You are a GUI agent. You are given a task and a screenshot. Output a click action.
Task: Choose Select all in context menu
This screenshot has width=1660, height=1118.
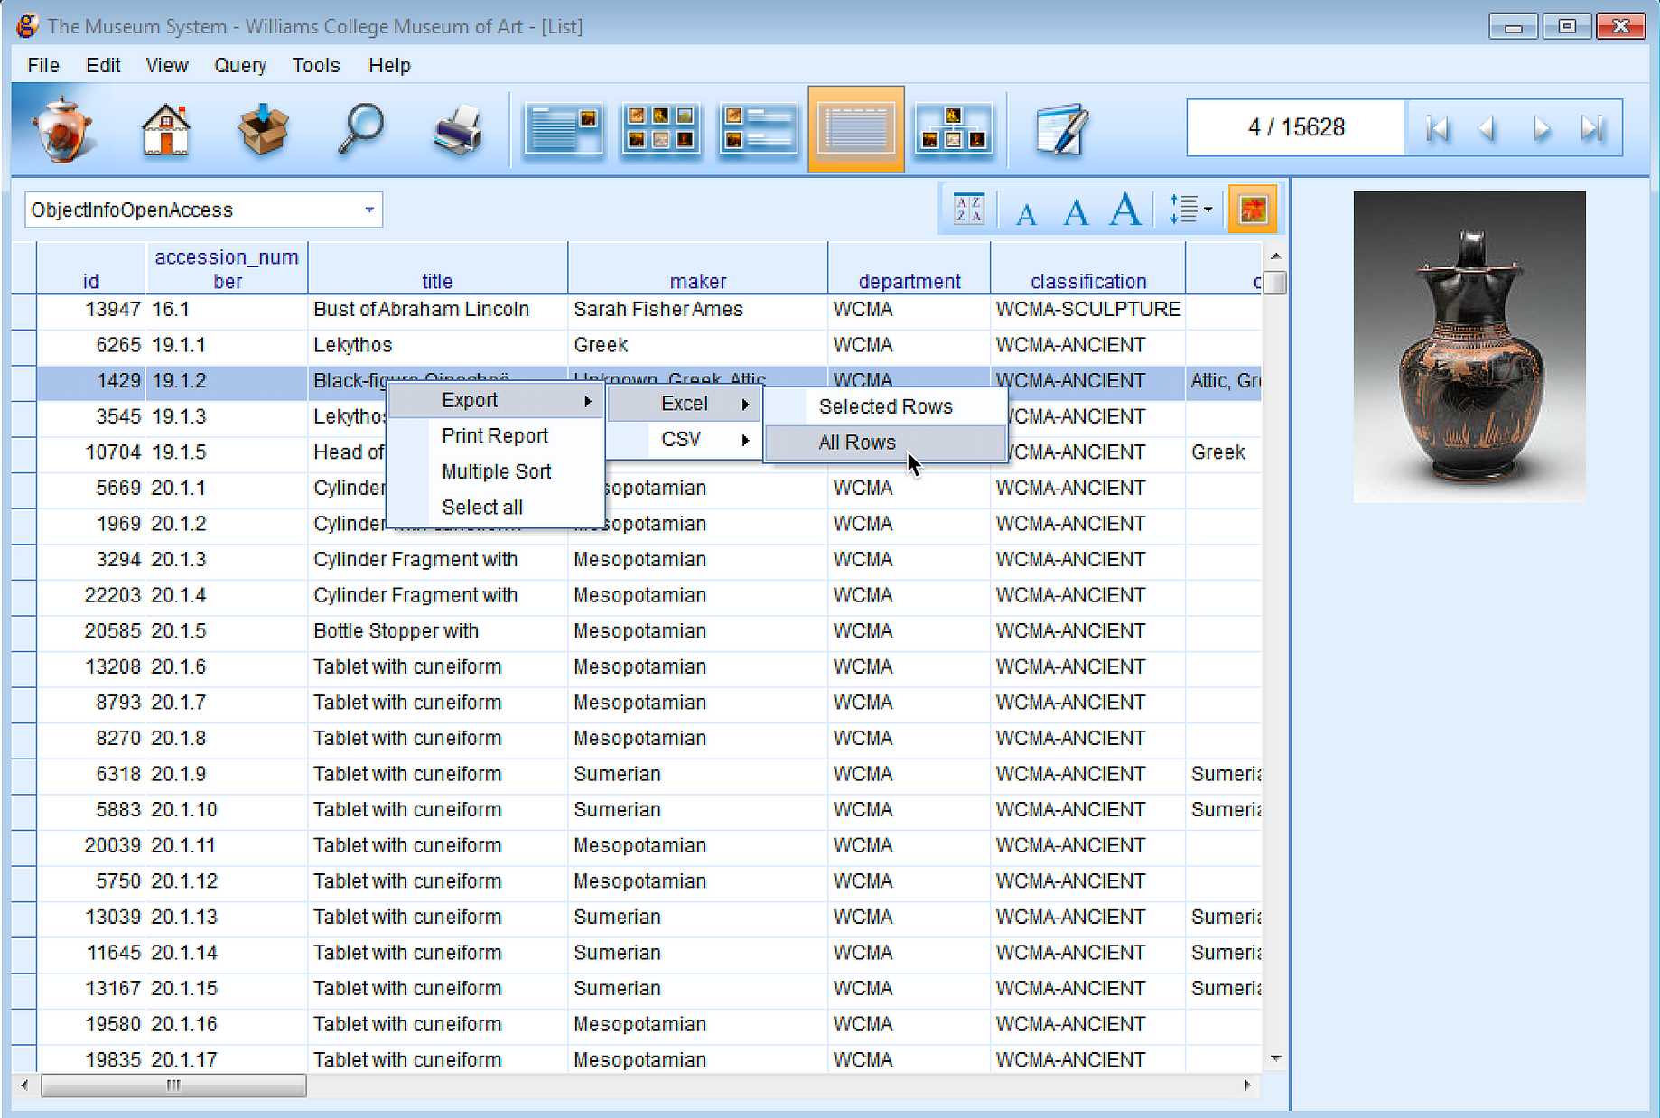point(495,508)
